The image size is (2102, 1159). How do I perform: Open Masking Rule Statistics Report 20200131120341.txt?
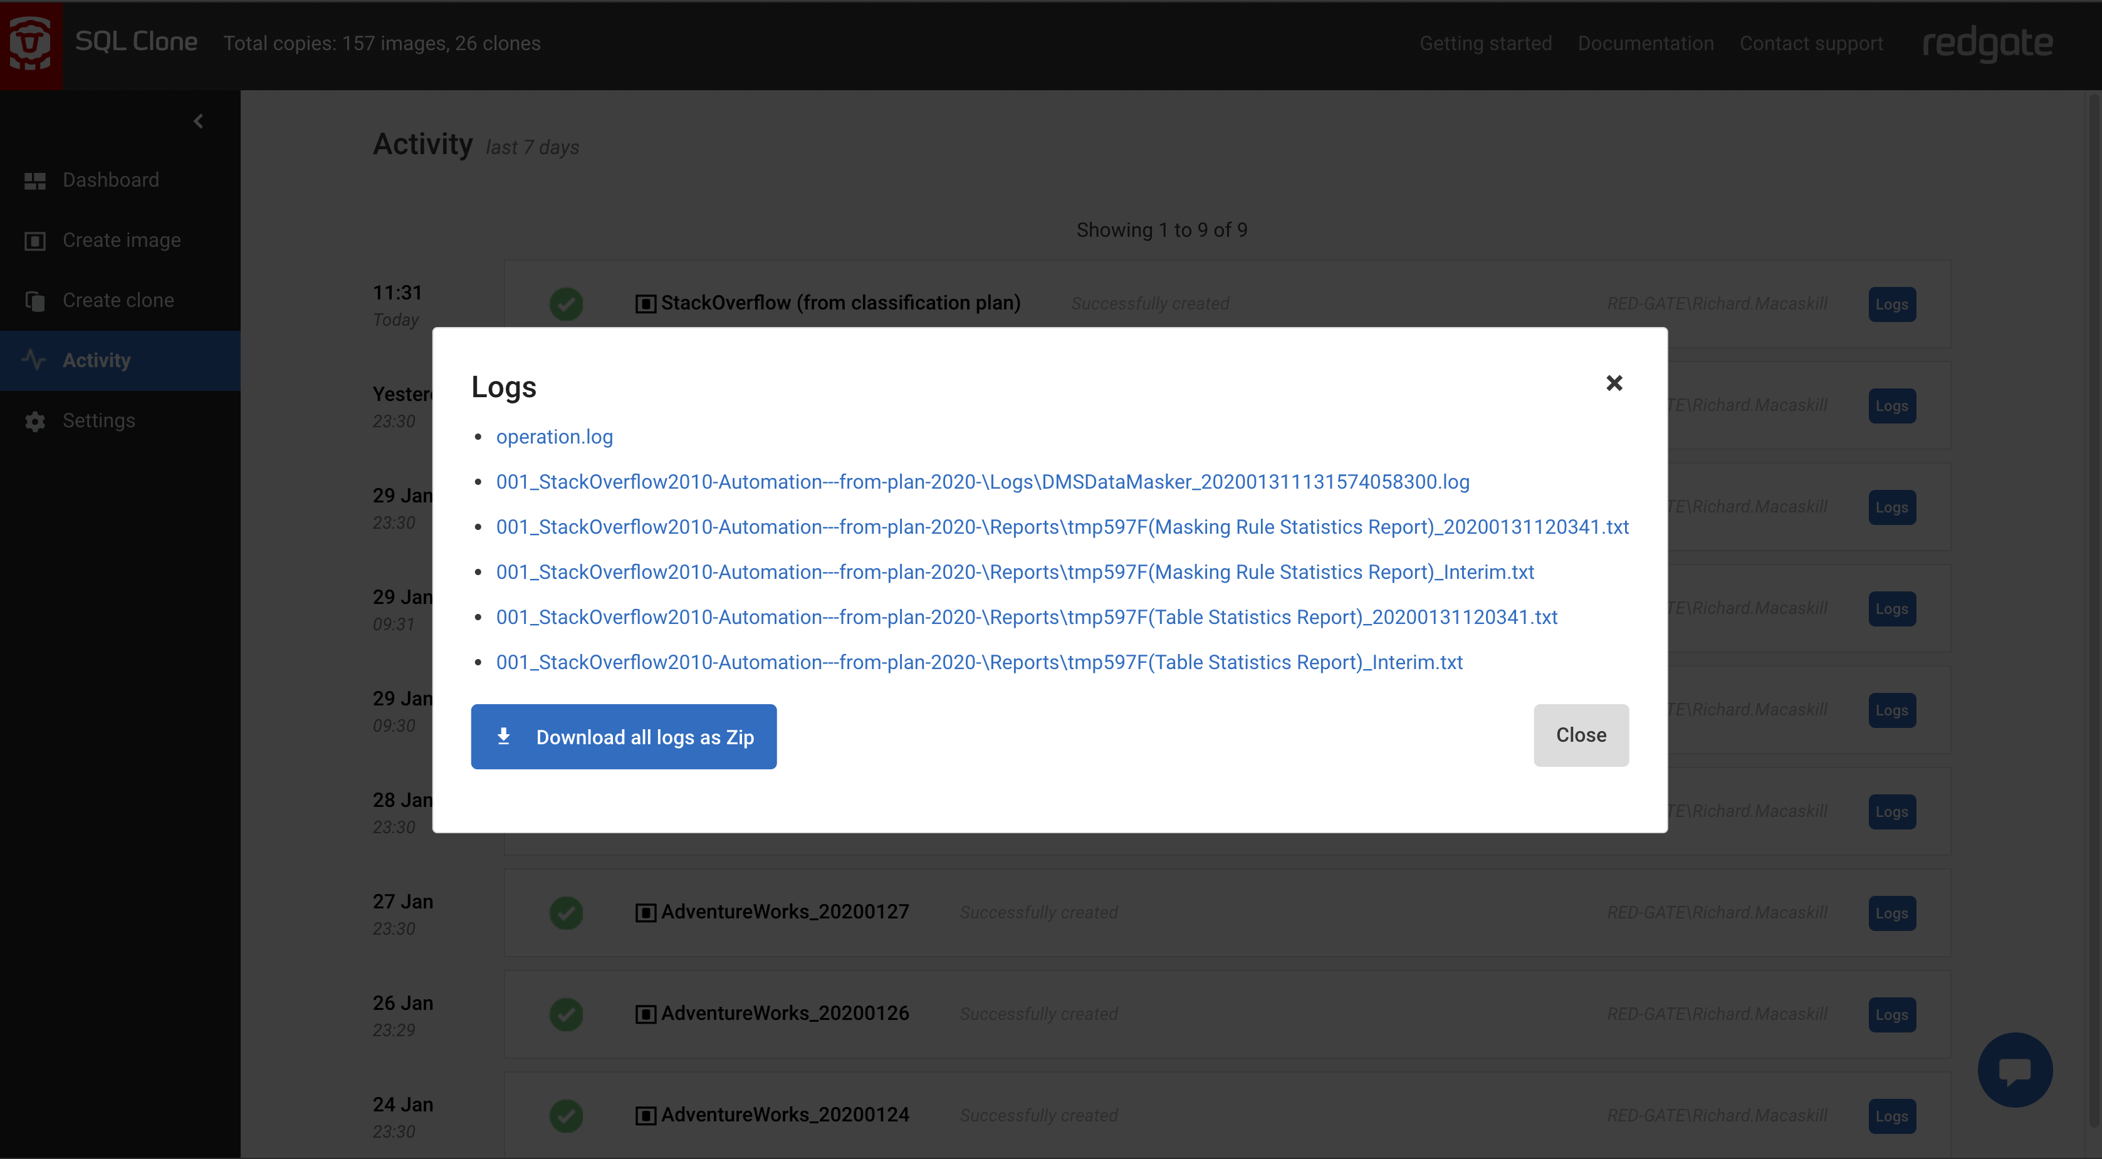coord(1062,527)
